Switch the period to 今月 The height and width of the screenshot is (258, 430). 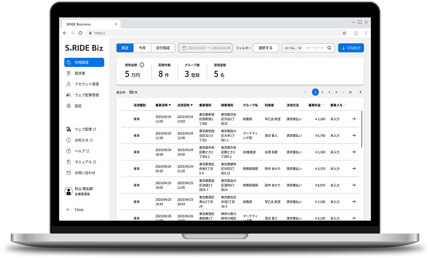142,48
